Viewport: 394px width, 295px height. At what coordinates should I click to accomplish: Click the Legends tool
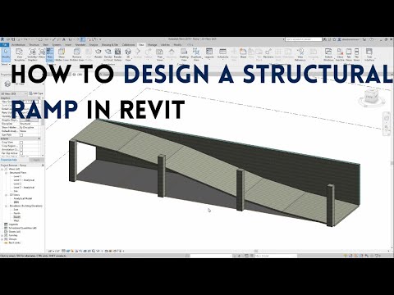(209, 53)
